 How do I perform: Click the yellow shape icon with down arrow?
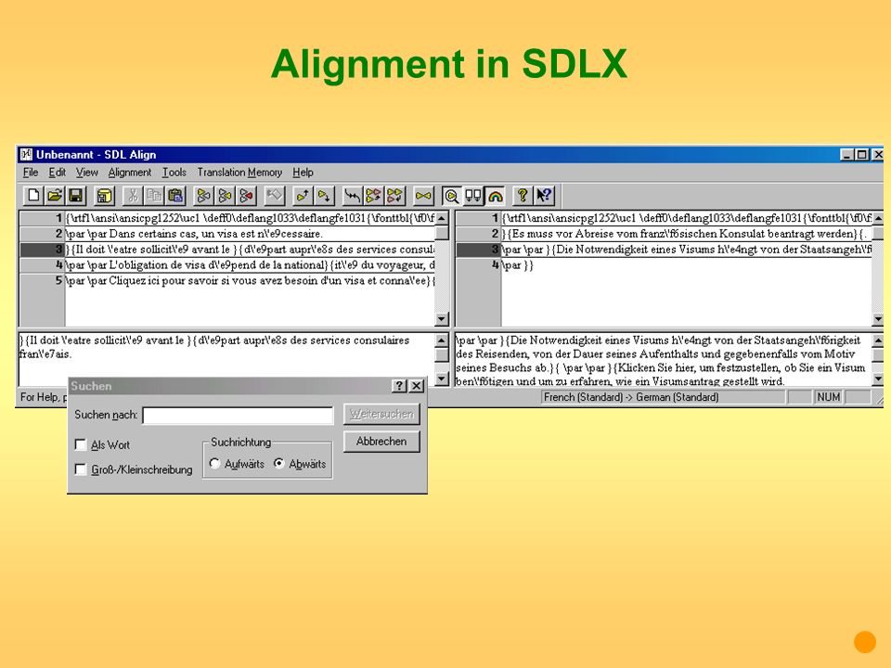pos(325,196)
